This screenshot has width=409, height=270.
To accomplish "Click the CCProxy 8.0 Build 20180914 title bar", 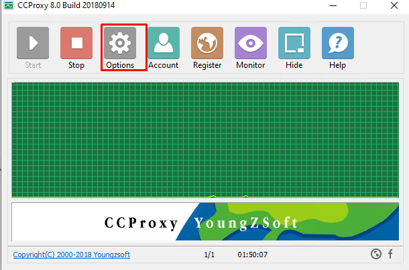I will click(x=66, y=5).
